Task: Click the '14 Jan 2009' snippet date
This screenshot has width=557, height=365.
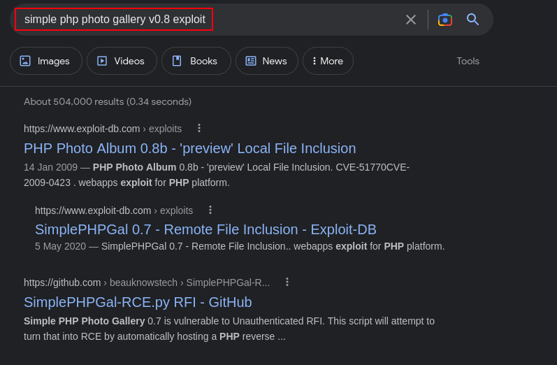Action: (x=50, y=167)
